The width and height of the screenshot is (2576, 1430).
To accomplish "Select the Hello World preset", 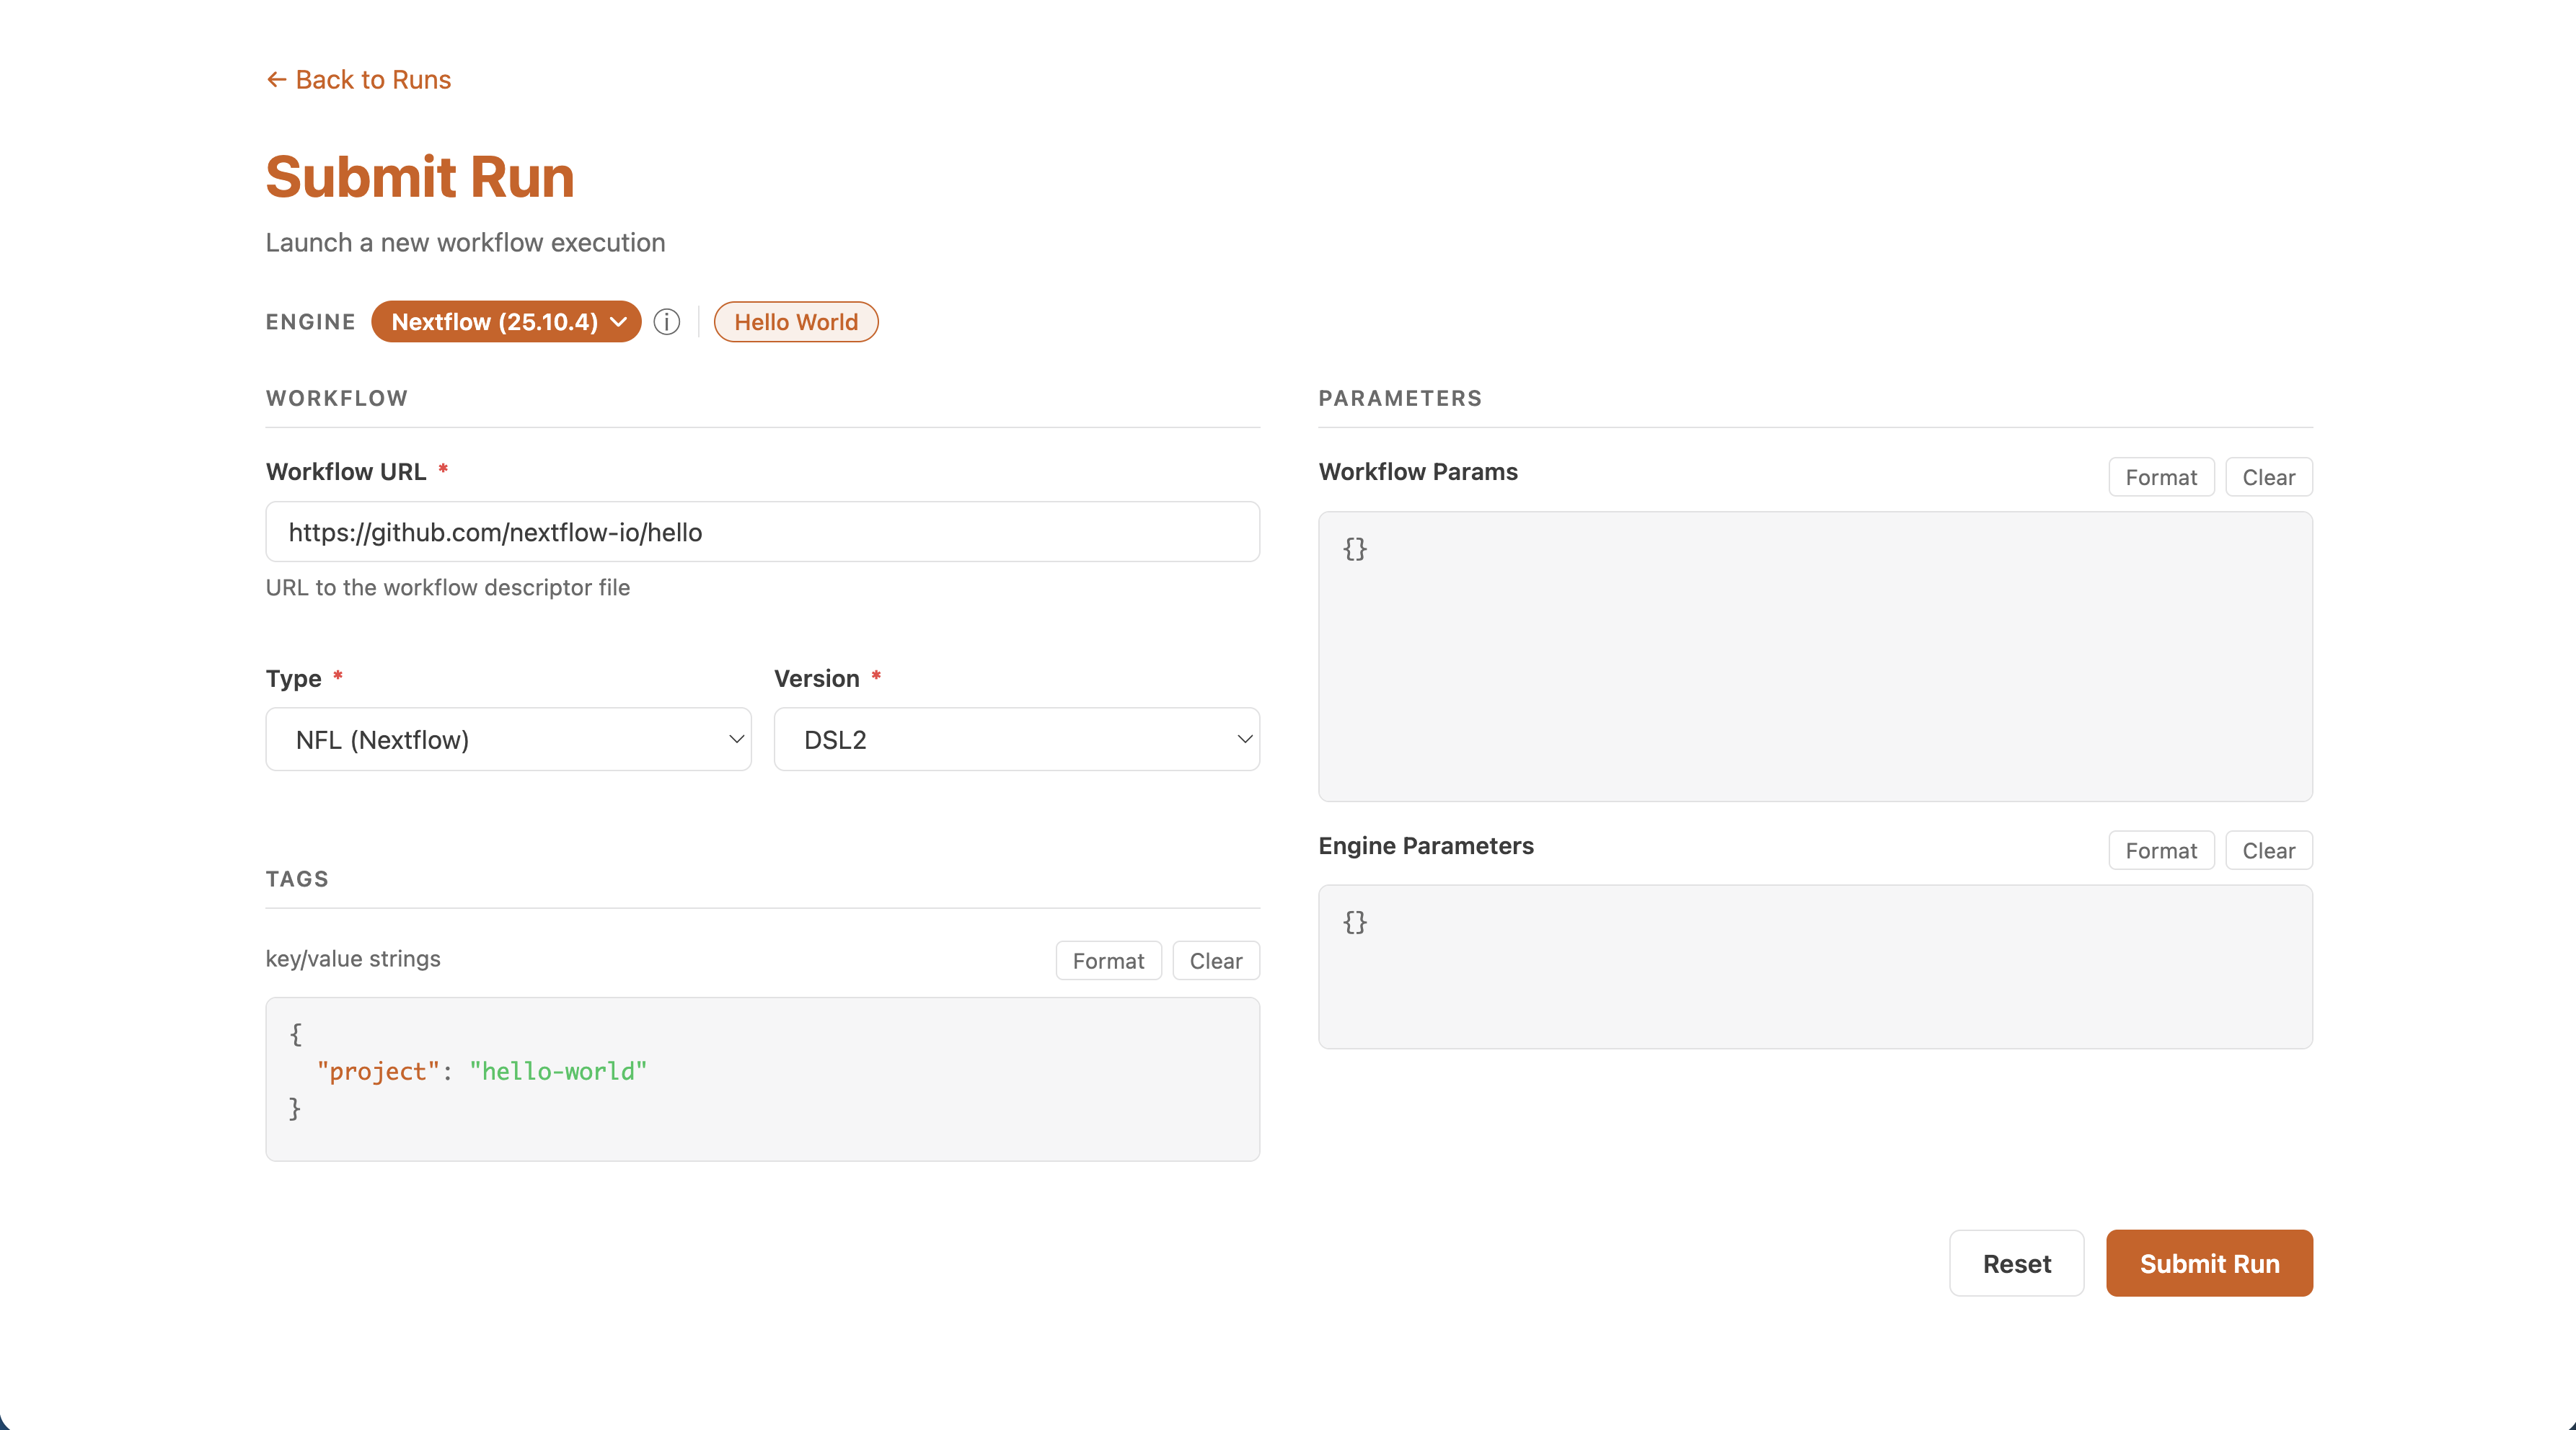I will pos(795,321).
